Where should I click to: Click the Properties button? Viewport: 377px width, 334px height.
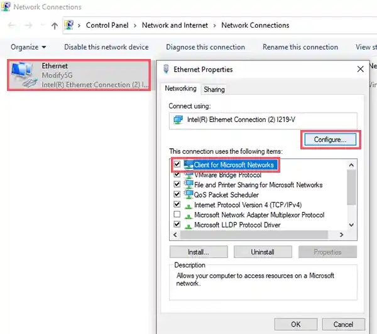(x=327, y=252)
